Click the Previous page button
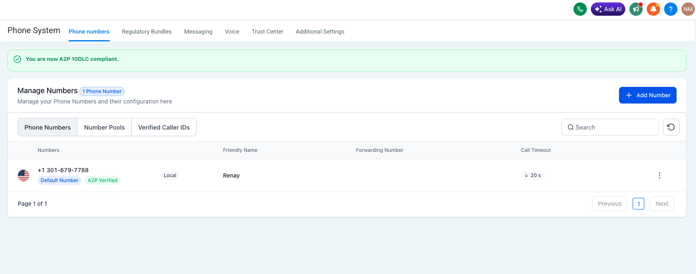Screen dimensions: 696x274 (610, 204)
